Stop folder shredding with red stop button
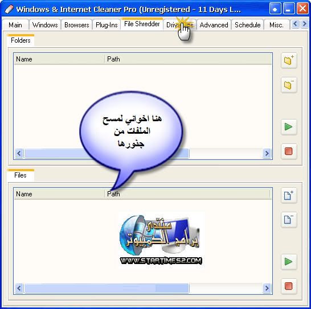This screenshot has height=309, width=311. tap(289, 151)
